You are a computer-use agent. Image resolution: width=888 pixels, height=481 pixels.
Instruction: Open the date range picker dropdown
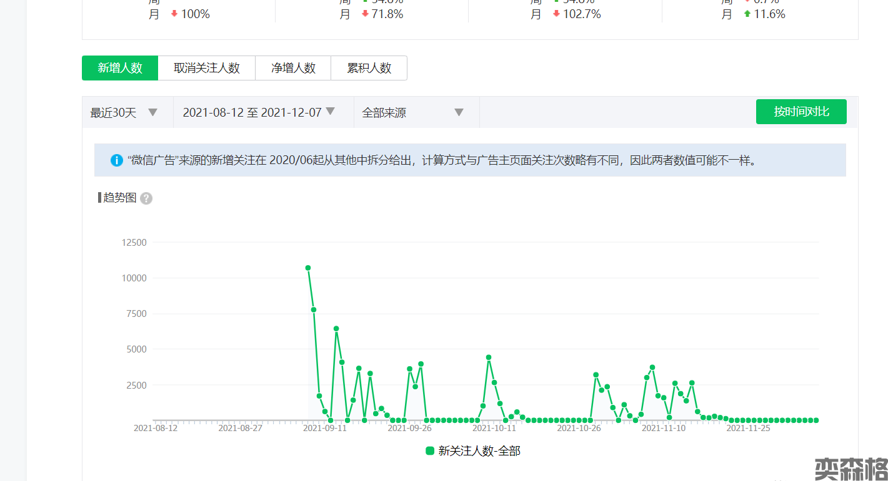259,112
